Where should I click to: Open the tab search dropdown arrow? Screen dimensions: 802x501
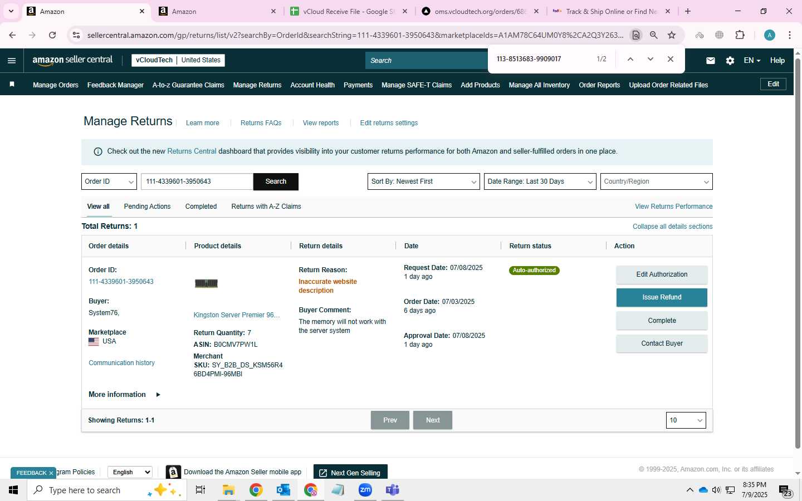(x=11, y=11)
